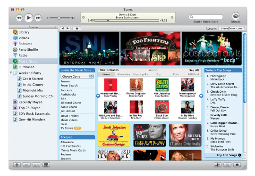Add a new playlist with the plus button
This screenshot has width=255, height=176.
(x=17, y=165)
